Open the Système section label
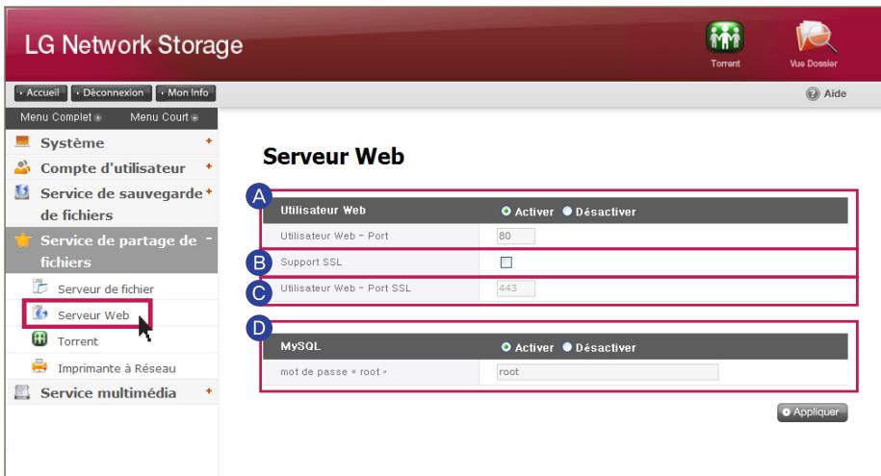 point(72,143)
